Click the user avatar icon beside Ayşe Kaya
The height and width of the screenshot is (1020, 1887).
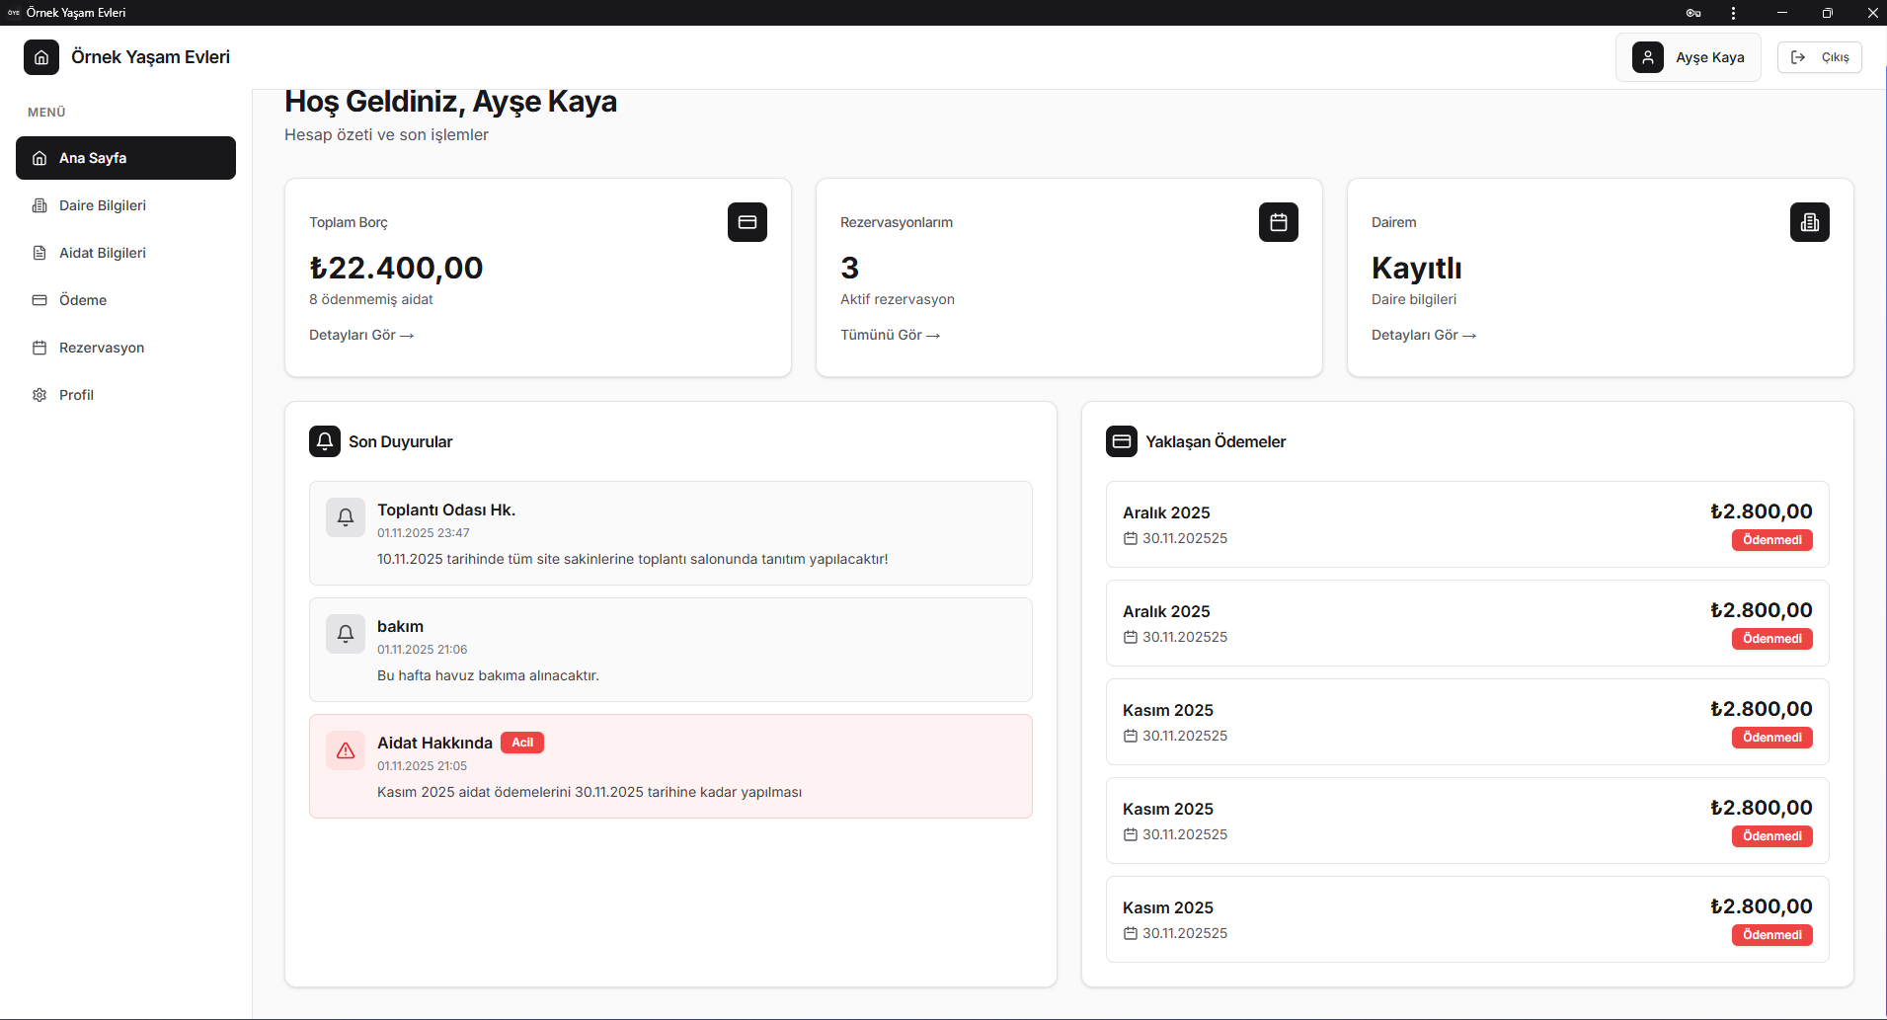1647,57
